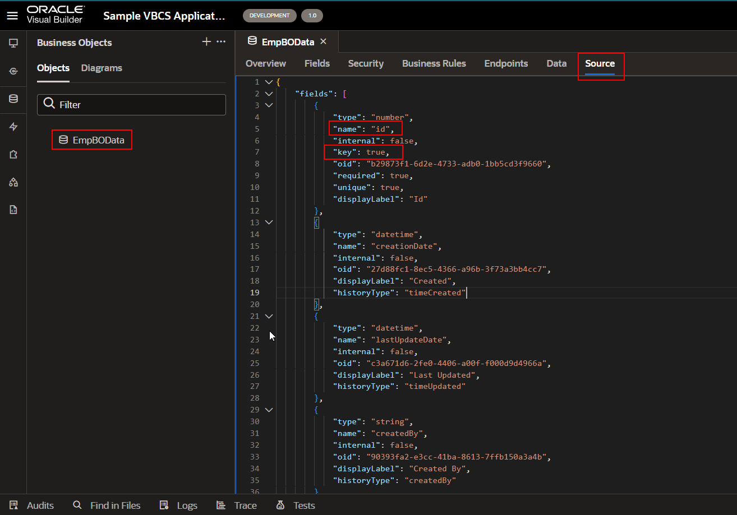The width and height of the screenshot is (737, 515).
Task: Collapse id field block at line 3
Action: pos(269,105)
